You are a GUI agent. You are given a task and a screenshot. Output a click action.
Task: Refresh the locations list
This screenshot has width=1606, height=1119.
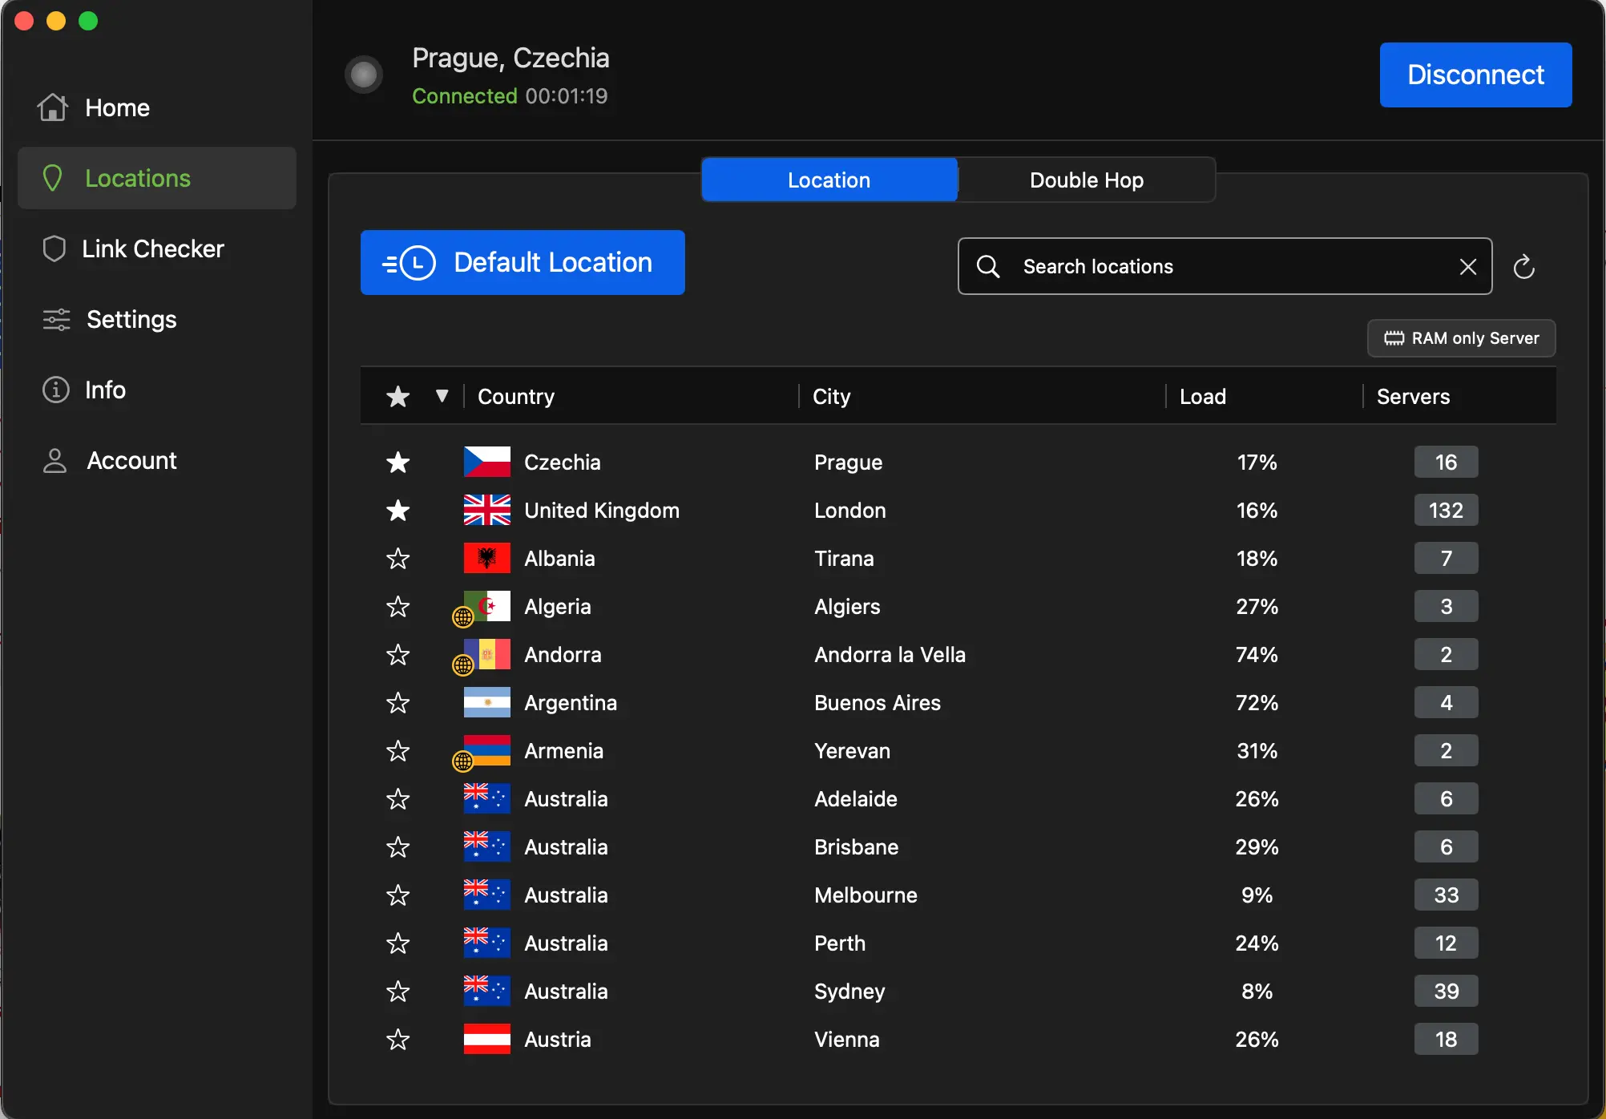pyautogui.click(x=1523, y=266)
